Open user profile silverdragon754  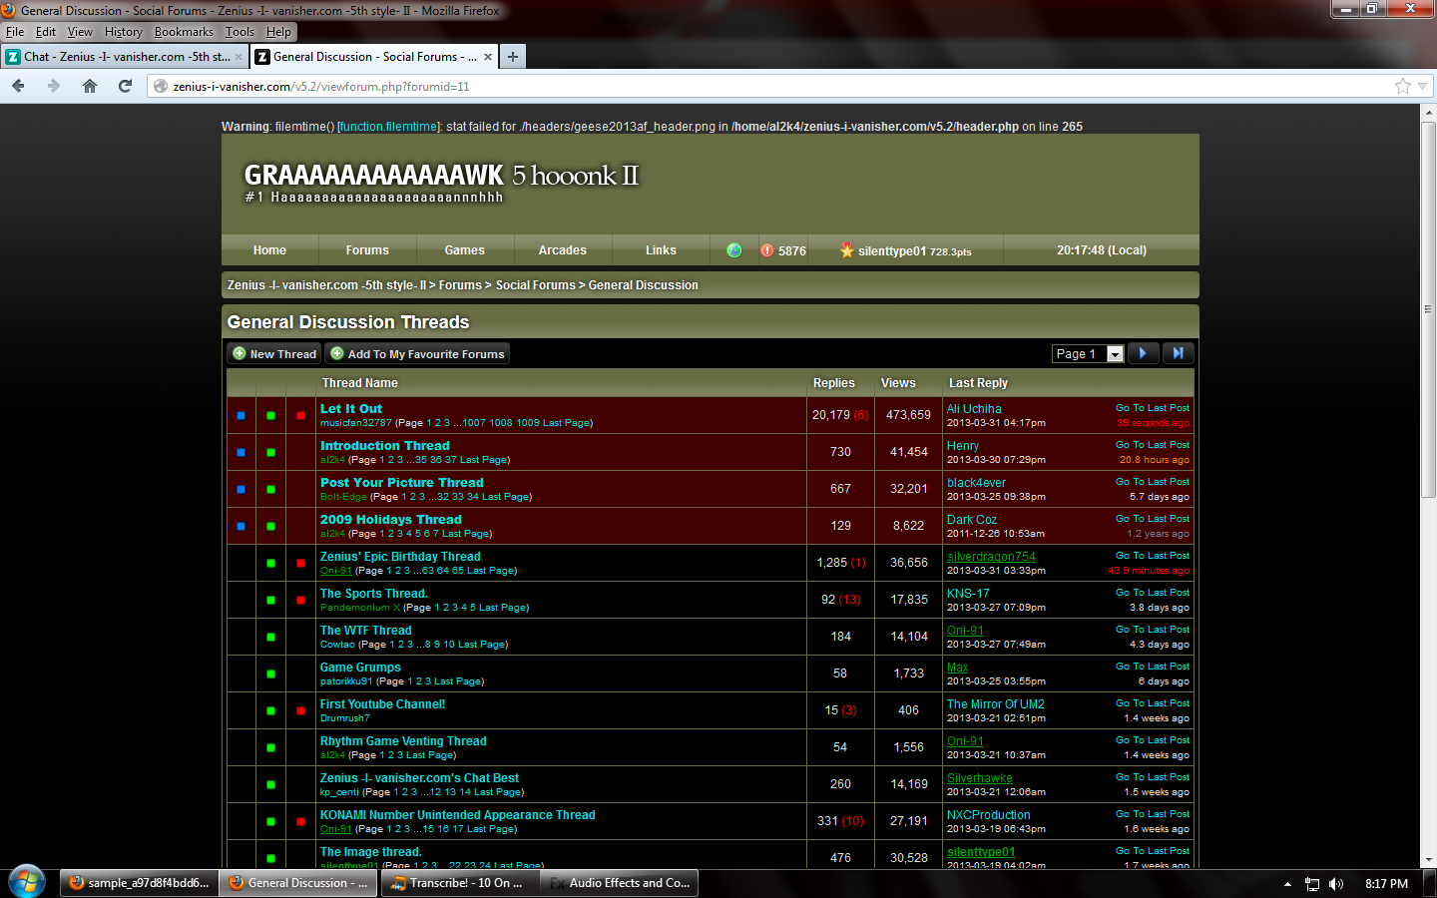pyautogui.click(x=991, y=557)
